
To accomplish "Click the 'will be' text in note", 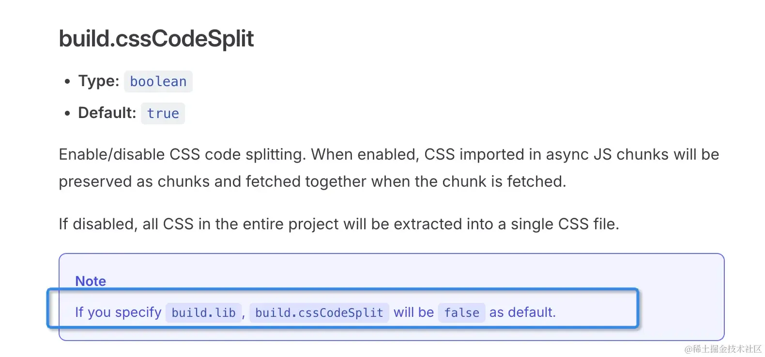I will (413, 312).
